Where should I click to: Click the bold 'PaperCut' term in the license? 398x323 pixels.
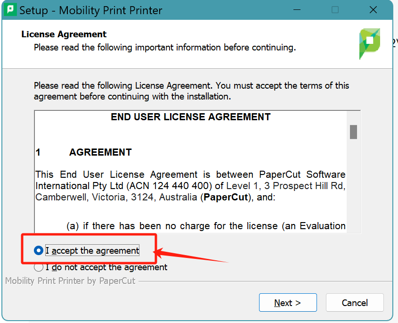pos(226,197)
